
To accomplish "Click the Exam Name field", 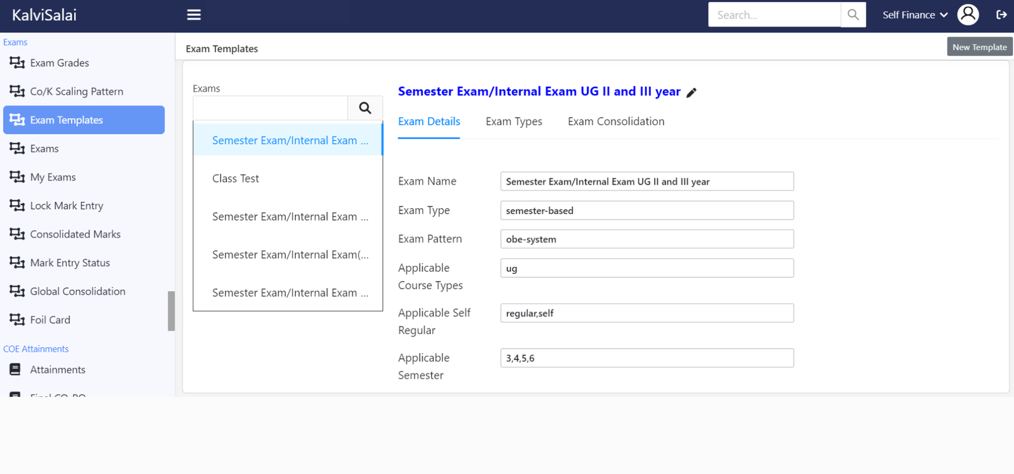I will (647, 182).
